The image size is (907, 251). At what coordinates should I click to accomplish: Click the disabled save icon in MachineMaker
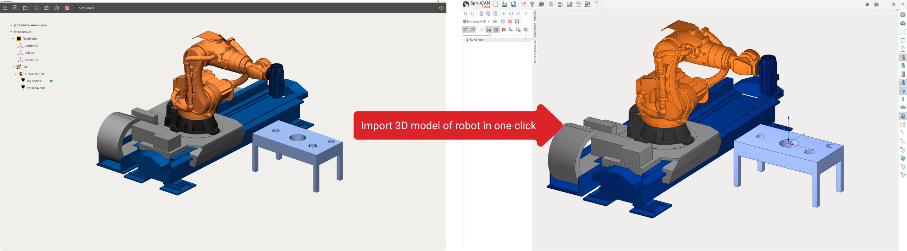click(36, 8)
